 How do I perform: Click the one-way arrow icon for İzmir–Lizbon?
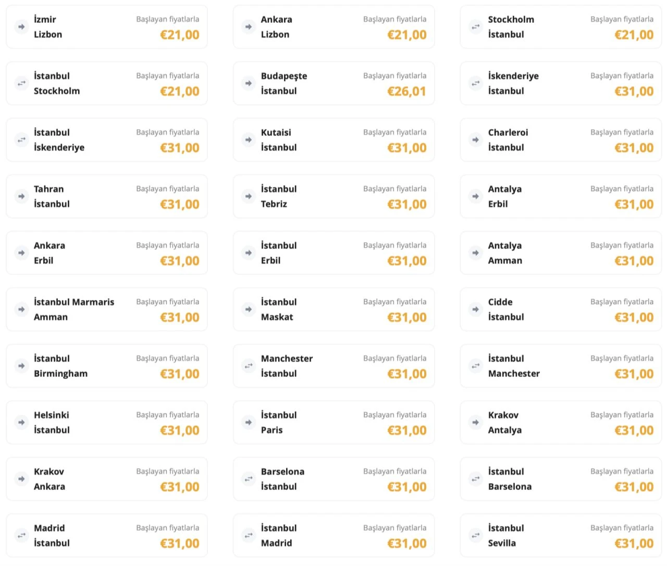(x=21, y=27)
